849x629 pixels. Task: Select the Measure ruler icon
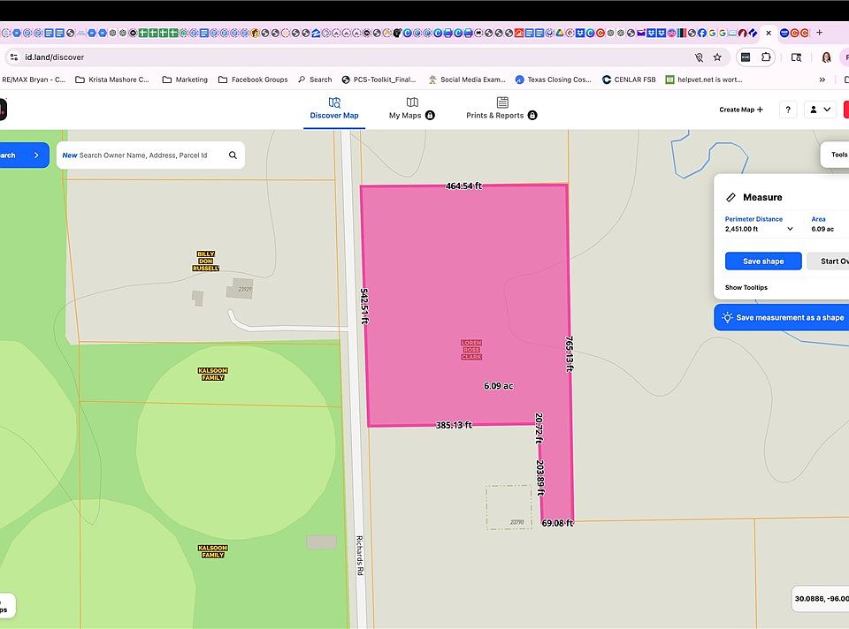[x=730, y=197]
